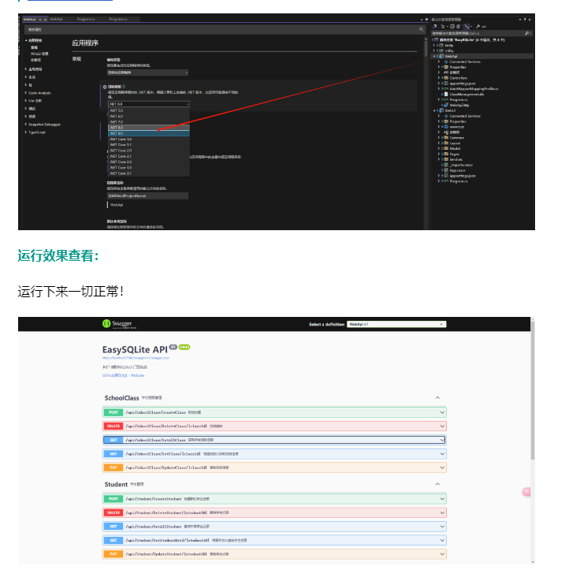Expand GET /api/Student/GetAllStudent endpoint
This screenshot has height=581, width=580.
tap(274, 527)
